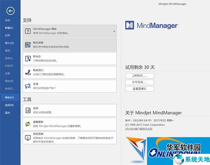210x165 pixels.
Task: Expand the MindManager 帮助 dropdown arrow
Action: click(114, 31)
